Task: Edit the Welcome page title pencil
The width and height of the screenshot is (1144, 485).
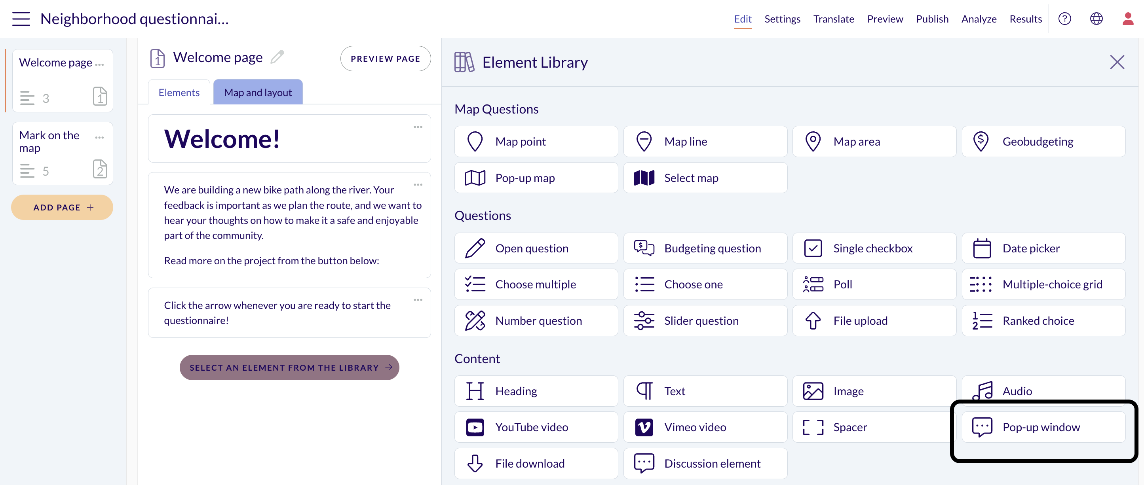Action: [277, 57]
